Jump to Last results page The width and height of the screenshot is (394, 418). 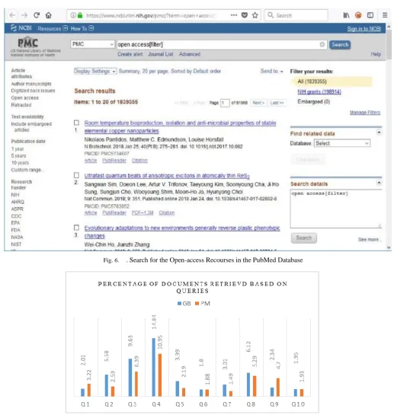click(x=277, y=103)
